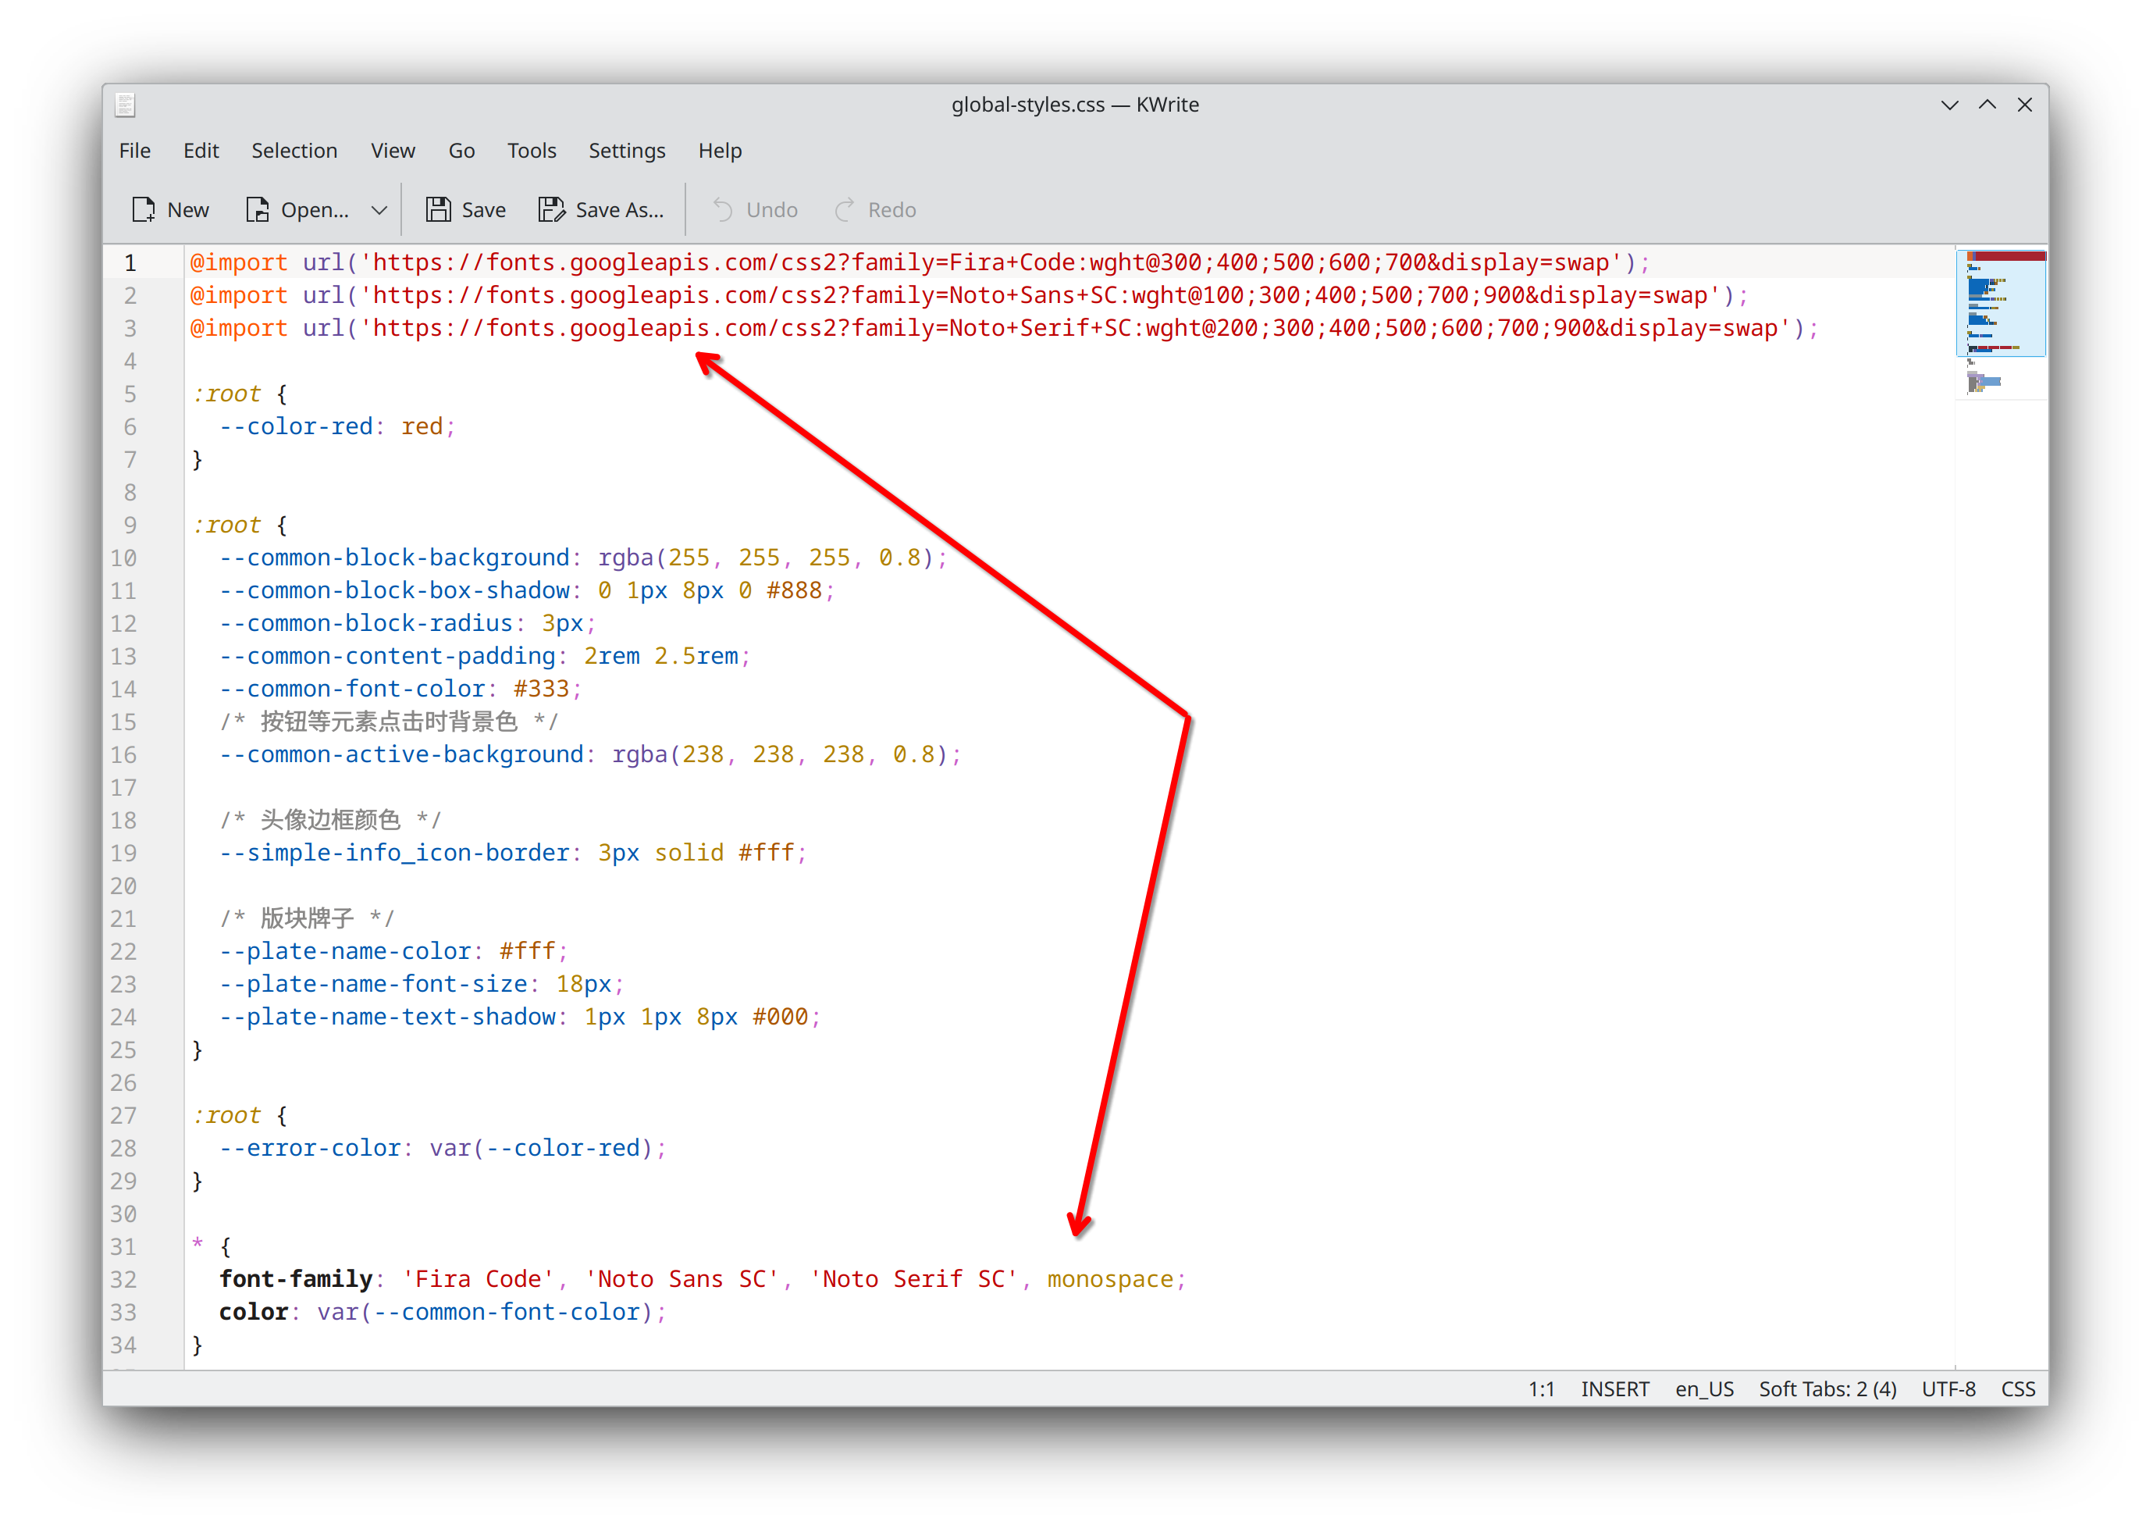Click the Save floppy disk icon
2153x1529 pixels.
[438, 209]
